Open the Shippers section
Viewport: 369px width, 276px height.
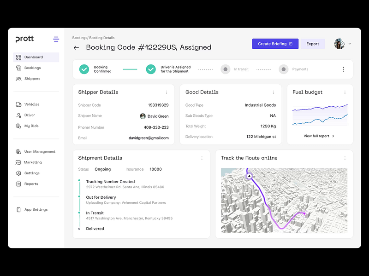18,79
